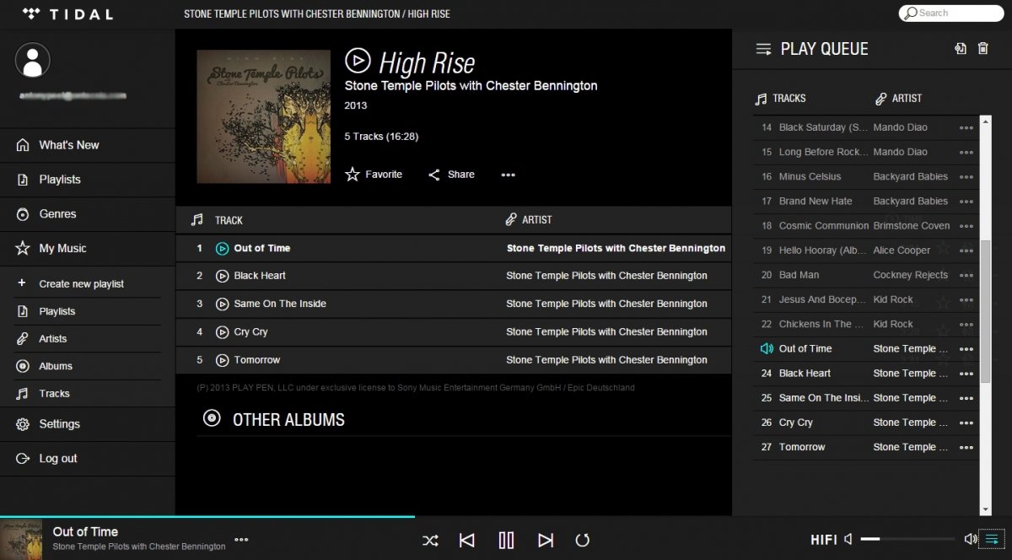This screenshot has height=560, width=1012.
Task: Adjust the volume slider
Action: [908, 539]
